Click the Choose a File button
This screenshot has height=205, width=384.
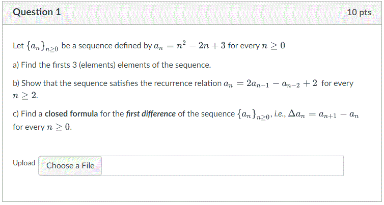point(70,166)
